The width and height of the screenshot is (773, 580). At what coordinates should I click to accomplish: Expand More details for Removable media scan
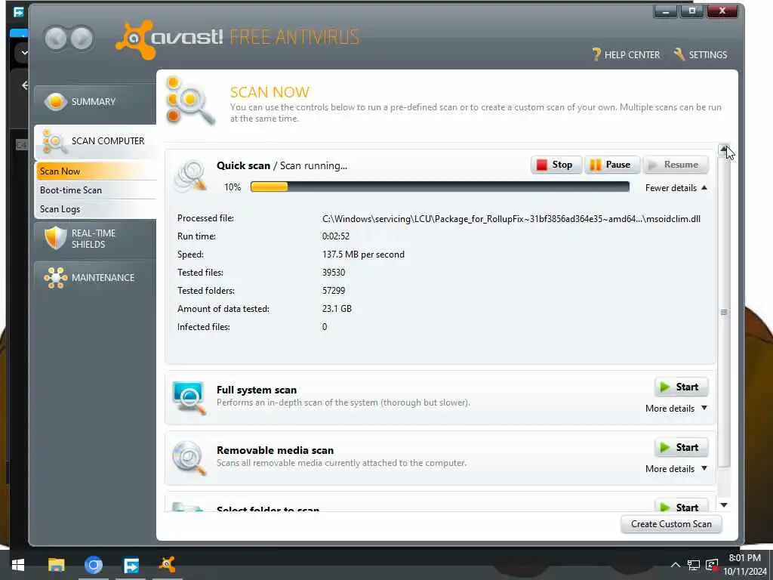tap(676, 469)
